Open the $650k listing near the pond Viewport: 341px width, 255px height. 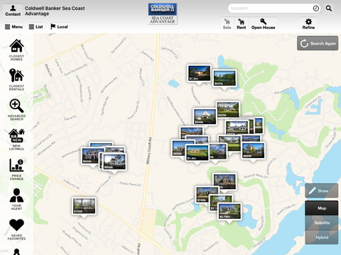pos(224,78)
